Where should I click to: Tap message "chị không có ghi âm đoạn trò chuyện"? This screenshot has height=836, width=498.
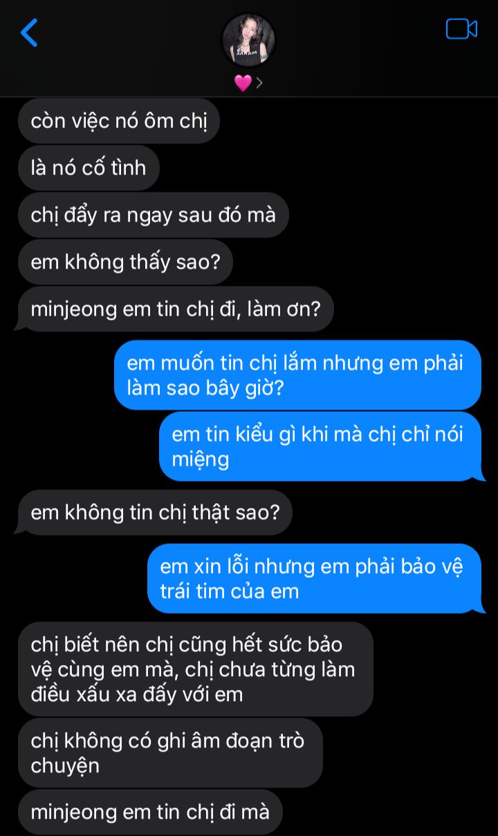point(170,753)
